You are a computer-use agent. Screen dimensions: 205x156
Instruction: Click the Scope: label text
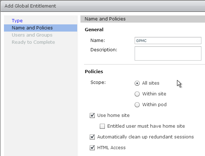click(x=98, y=82)
